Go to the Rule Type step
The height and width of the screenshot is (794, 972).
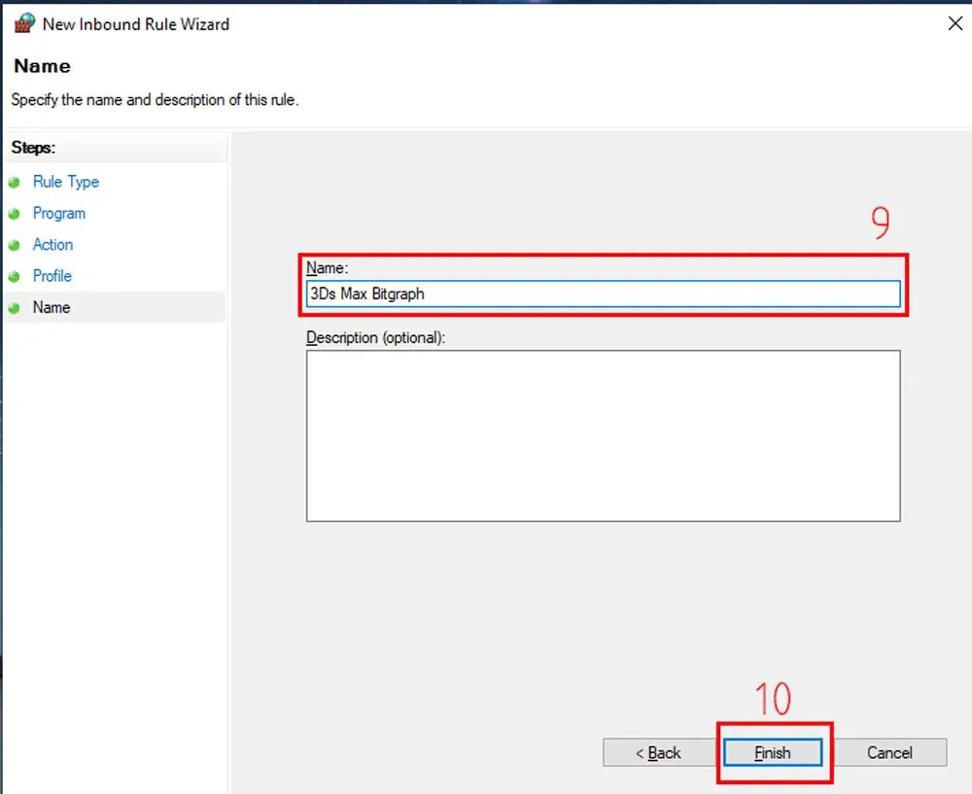coord(66,182)
